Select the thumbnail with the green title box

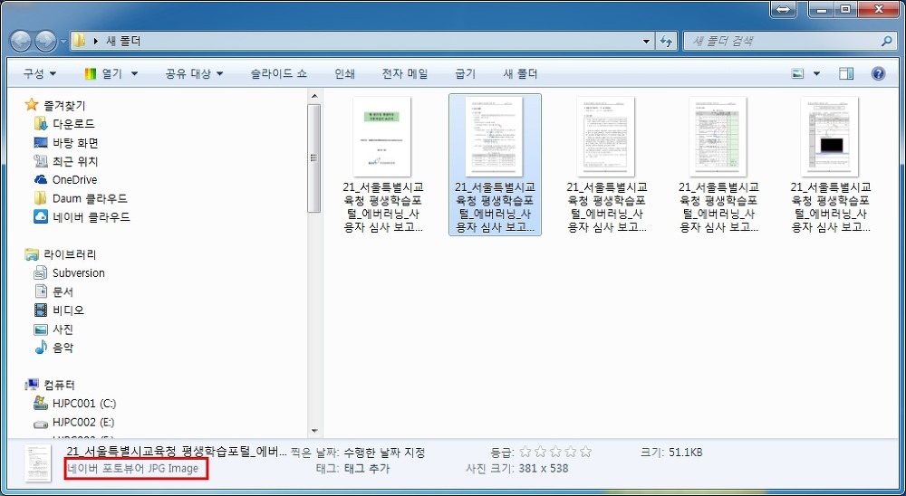382,137
